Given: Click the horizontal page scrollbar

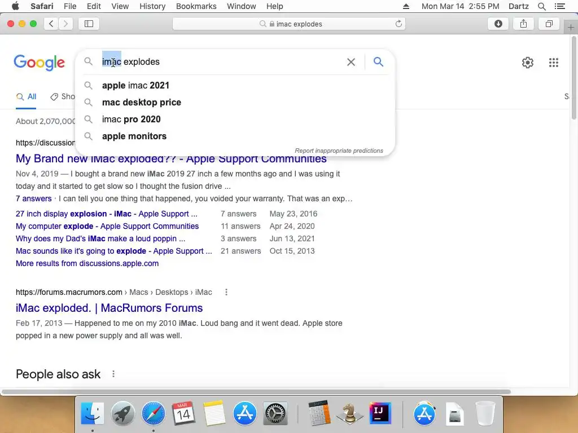Looking at the screenshot, I should click(256, 392).
